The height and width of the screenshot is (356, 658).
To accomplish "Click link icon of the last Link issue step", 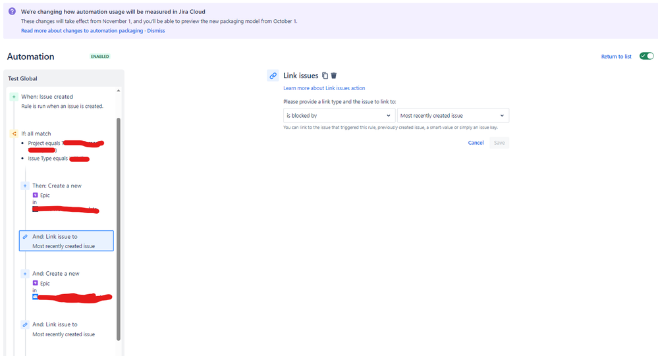I will coord(25,324).
